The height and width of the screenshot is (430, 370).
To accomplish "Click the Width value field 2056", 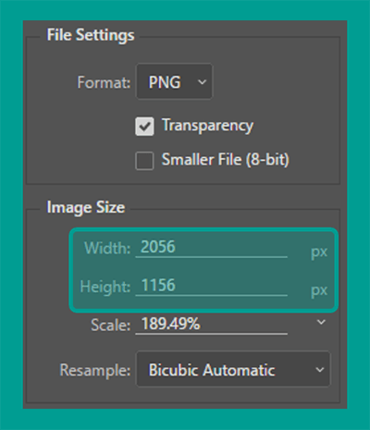I will 211,248.
